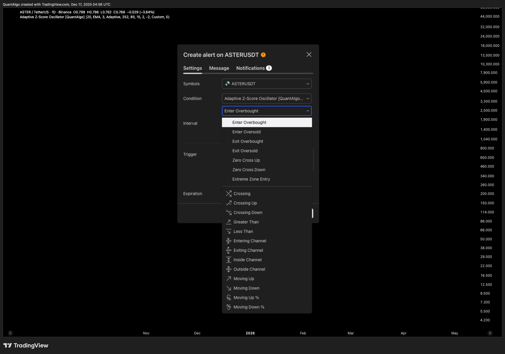The image size is (505, 354).
Task: Choose Extreme Zone Entry option
Action: pos(267,179)
